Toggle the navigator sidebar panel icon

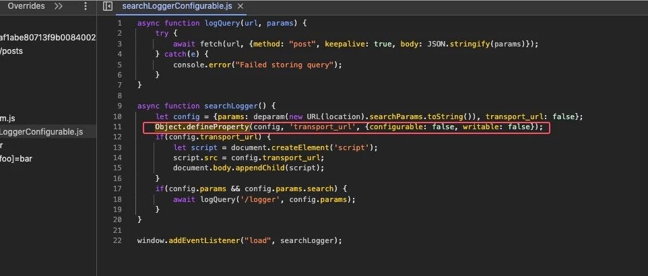tap(108, 6)
